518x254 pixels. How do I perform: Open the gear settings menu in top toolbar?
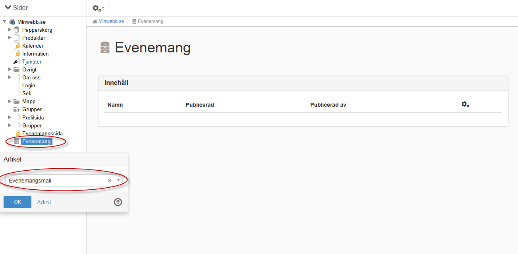coord(98,8)
